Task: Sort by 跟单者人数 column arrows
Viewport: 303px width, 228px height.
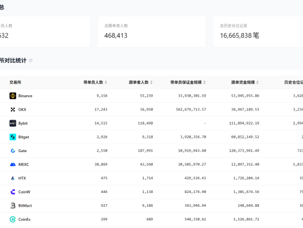Action: click(151, 83)
